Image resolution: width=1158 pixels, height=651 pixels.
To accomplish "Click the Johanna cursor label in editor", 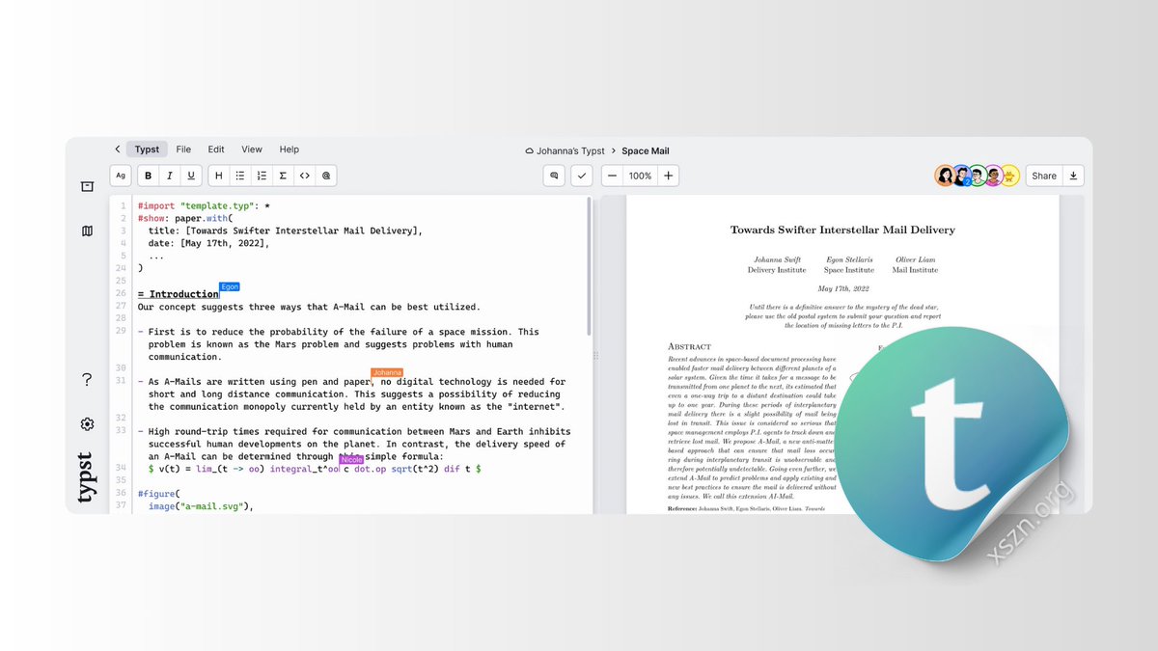I will [x=387, y=372].
